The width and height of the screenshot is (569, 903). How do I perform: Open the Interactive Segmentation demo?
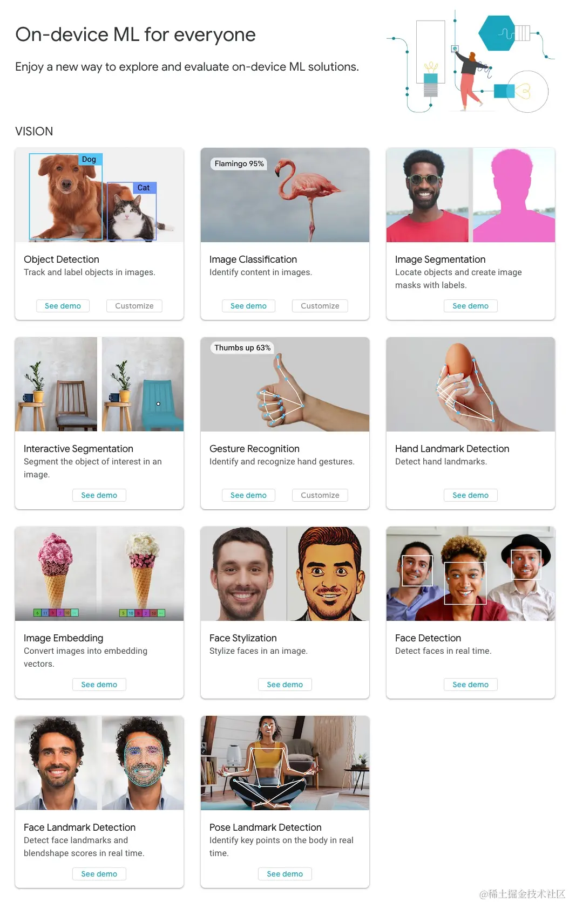coord(99,495)
